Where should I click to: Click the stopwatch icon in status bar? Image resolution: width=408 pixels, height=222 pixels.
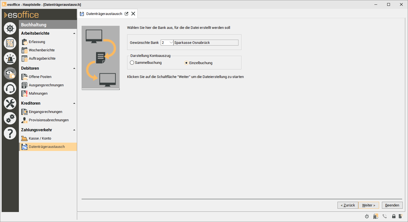(x=367, y=216)
